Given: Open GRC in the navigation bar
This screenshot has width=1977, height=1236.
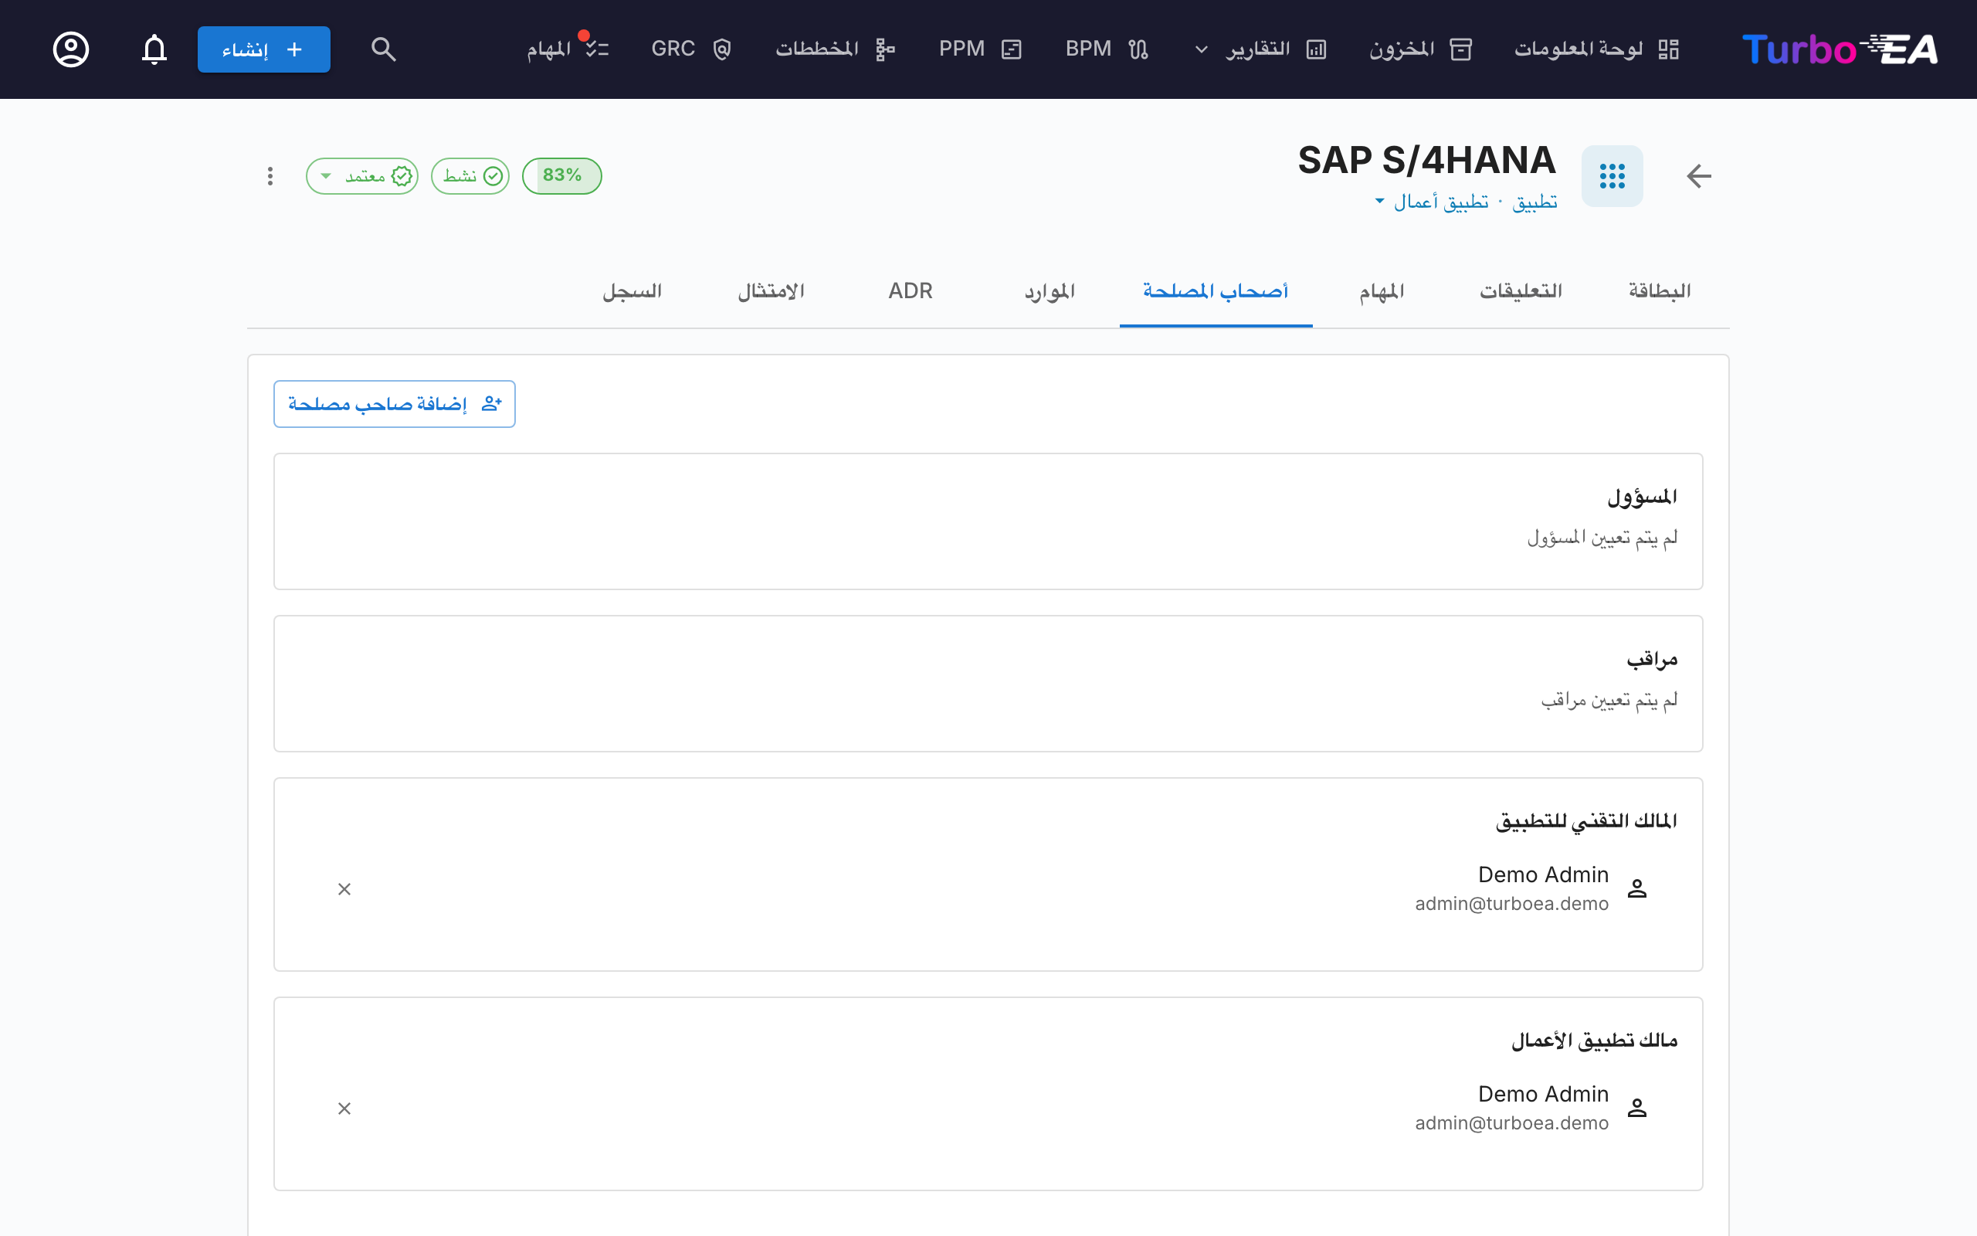Looking at the screenshot, I should point(691,49).
